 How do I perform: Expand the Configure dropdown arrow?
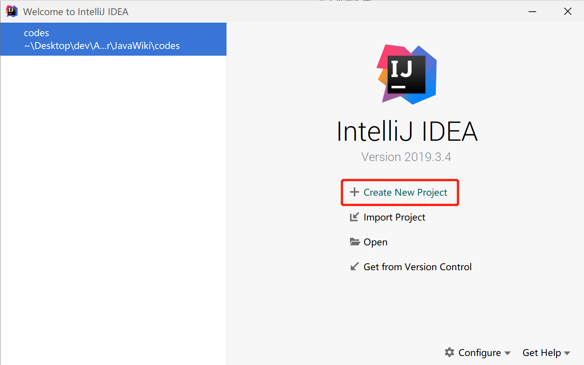tap(508, 353)
